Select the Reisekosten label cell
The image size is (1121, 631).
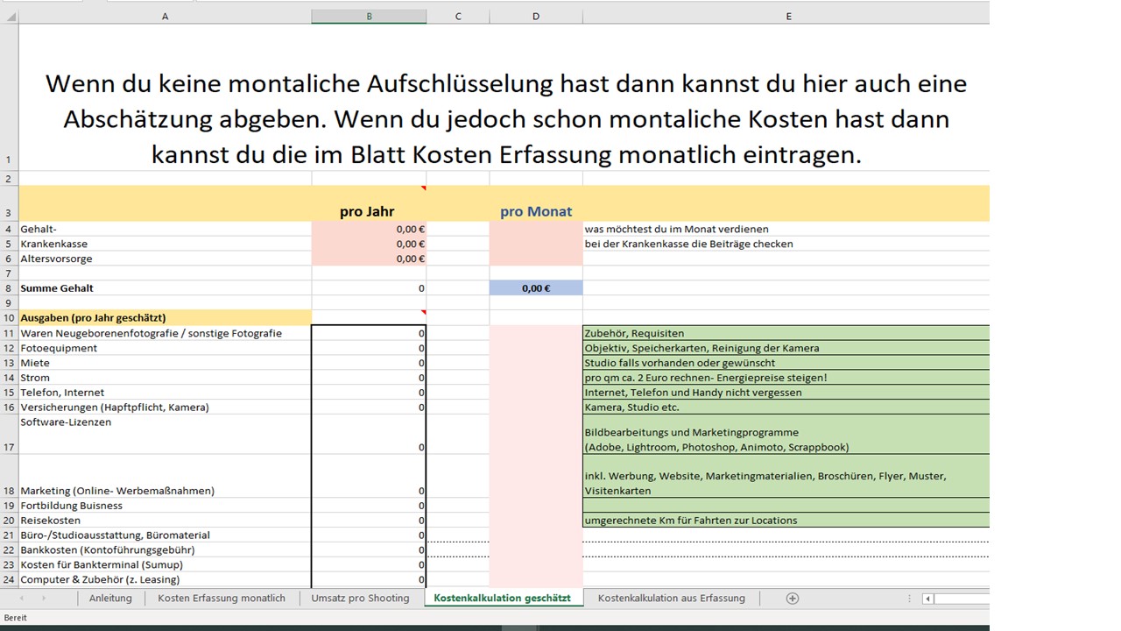pyautogui.click(x=165, y=521)
